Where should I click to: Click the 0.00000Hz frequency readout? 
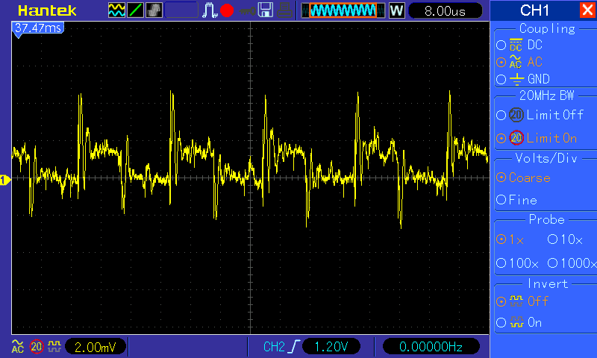tap(431, 347)
